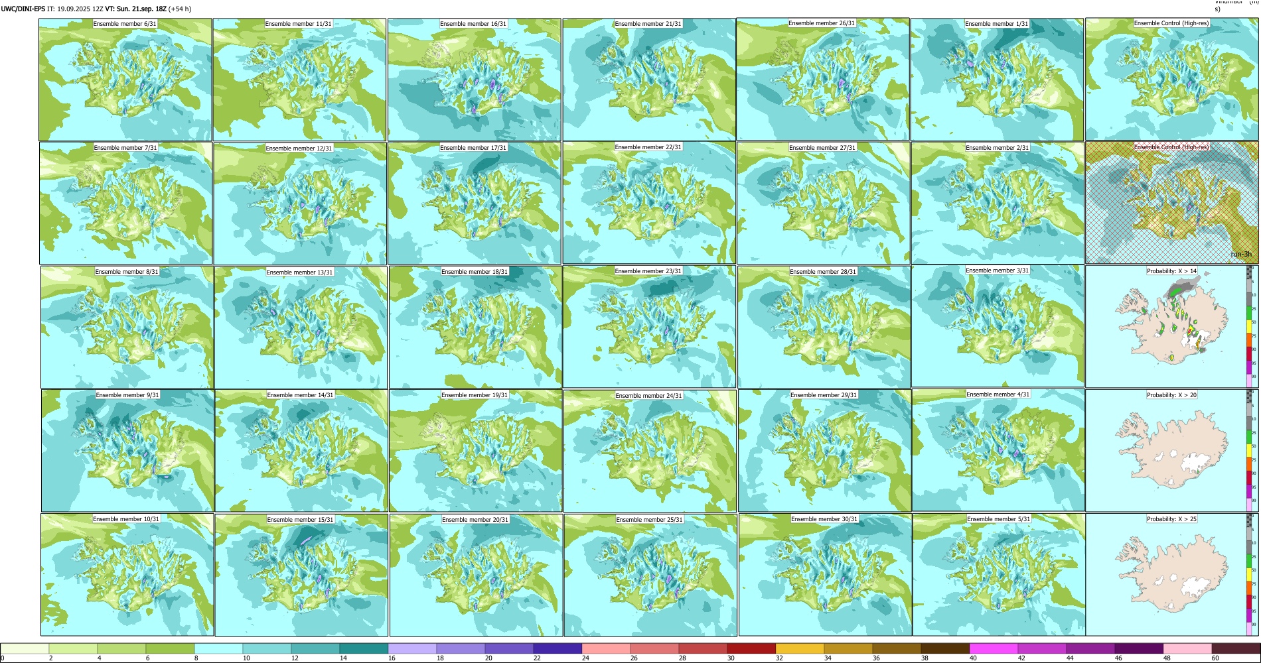This screenshot has width=1261, height=663.
Task: Open the Ensemble member 11/31 map panel
Action: click(299, 80)
